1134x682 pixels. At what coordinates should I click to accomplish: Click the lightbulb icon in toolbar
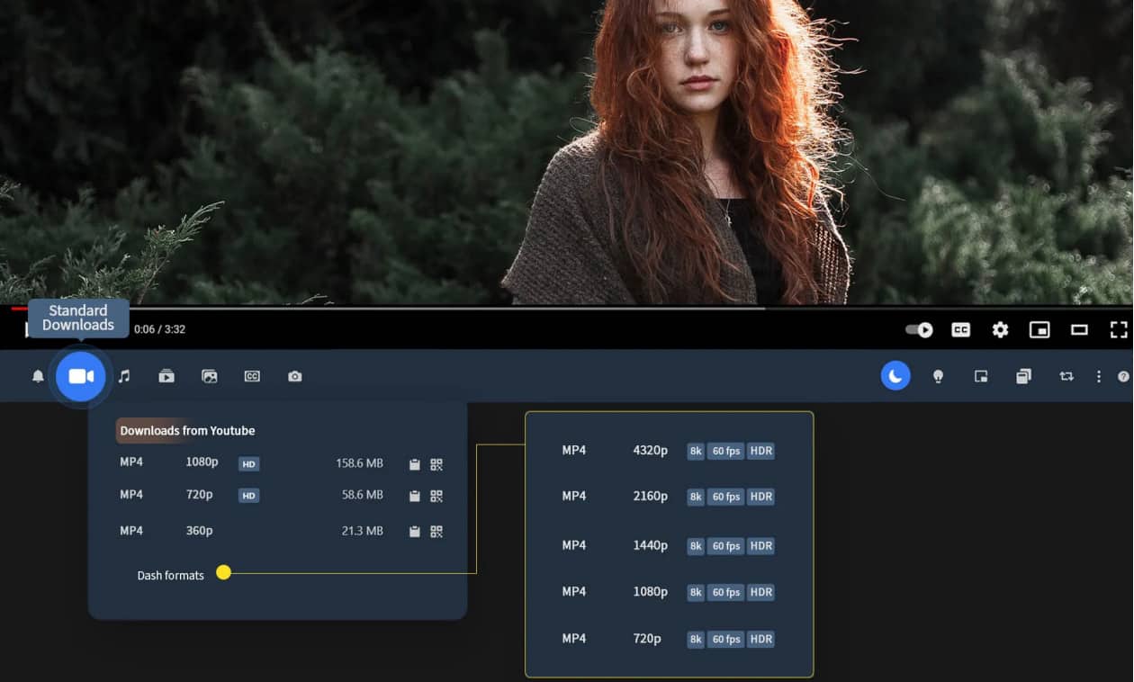tap(938, 376)
